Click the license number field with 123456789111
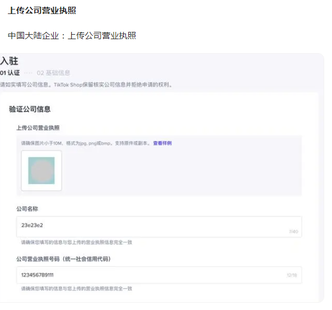This screenshot has width=332, height=310. tap(159, 275)
